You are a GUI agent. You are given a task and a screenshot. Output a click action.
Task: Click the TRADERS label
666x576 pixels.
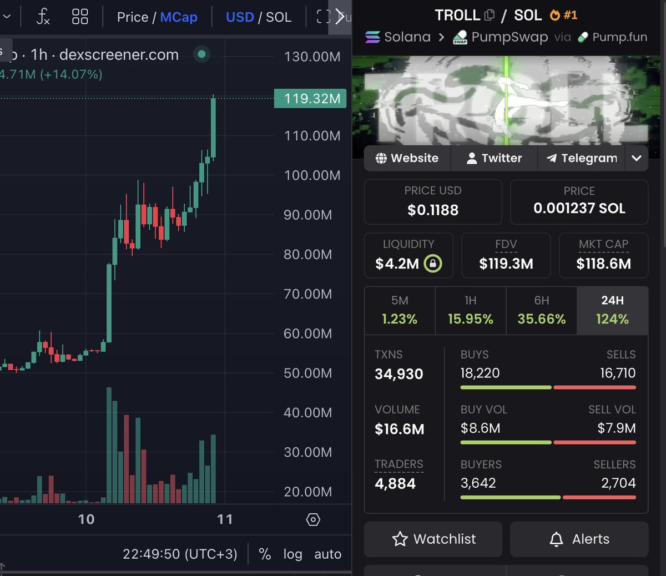coord(399,464)
